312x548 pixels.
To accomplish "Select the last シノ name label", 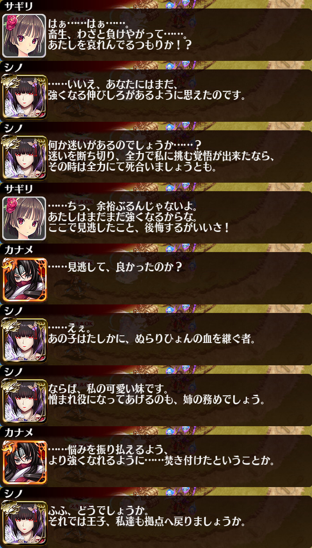I will (x=13, y=493).
